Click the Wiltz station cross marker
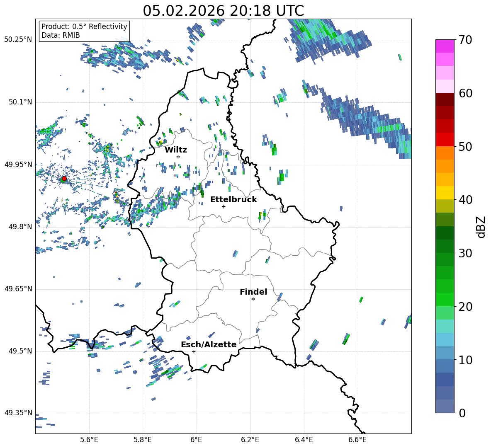 (x=178, y=157)
